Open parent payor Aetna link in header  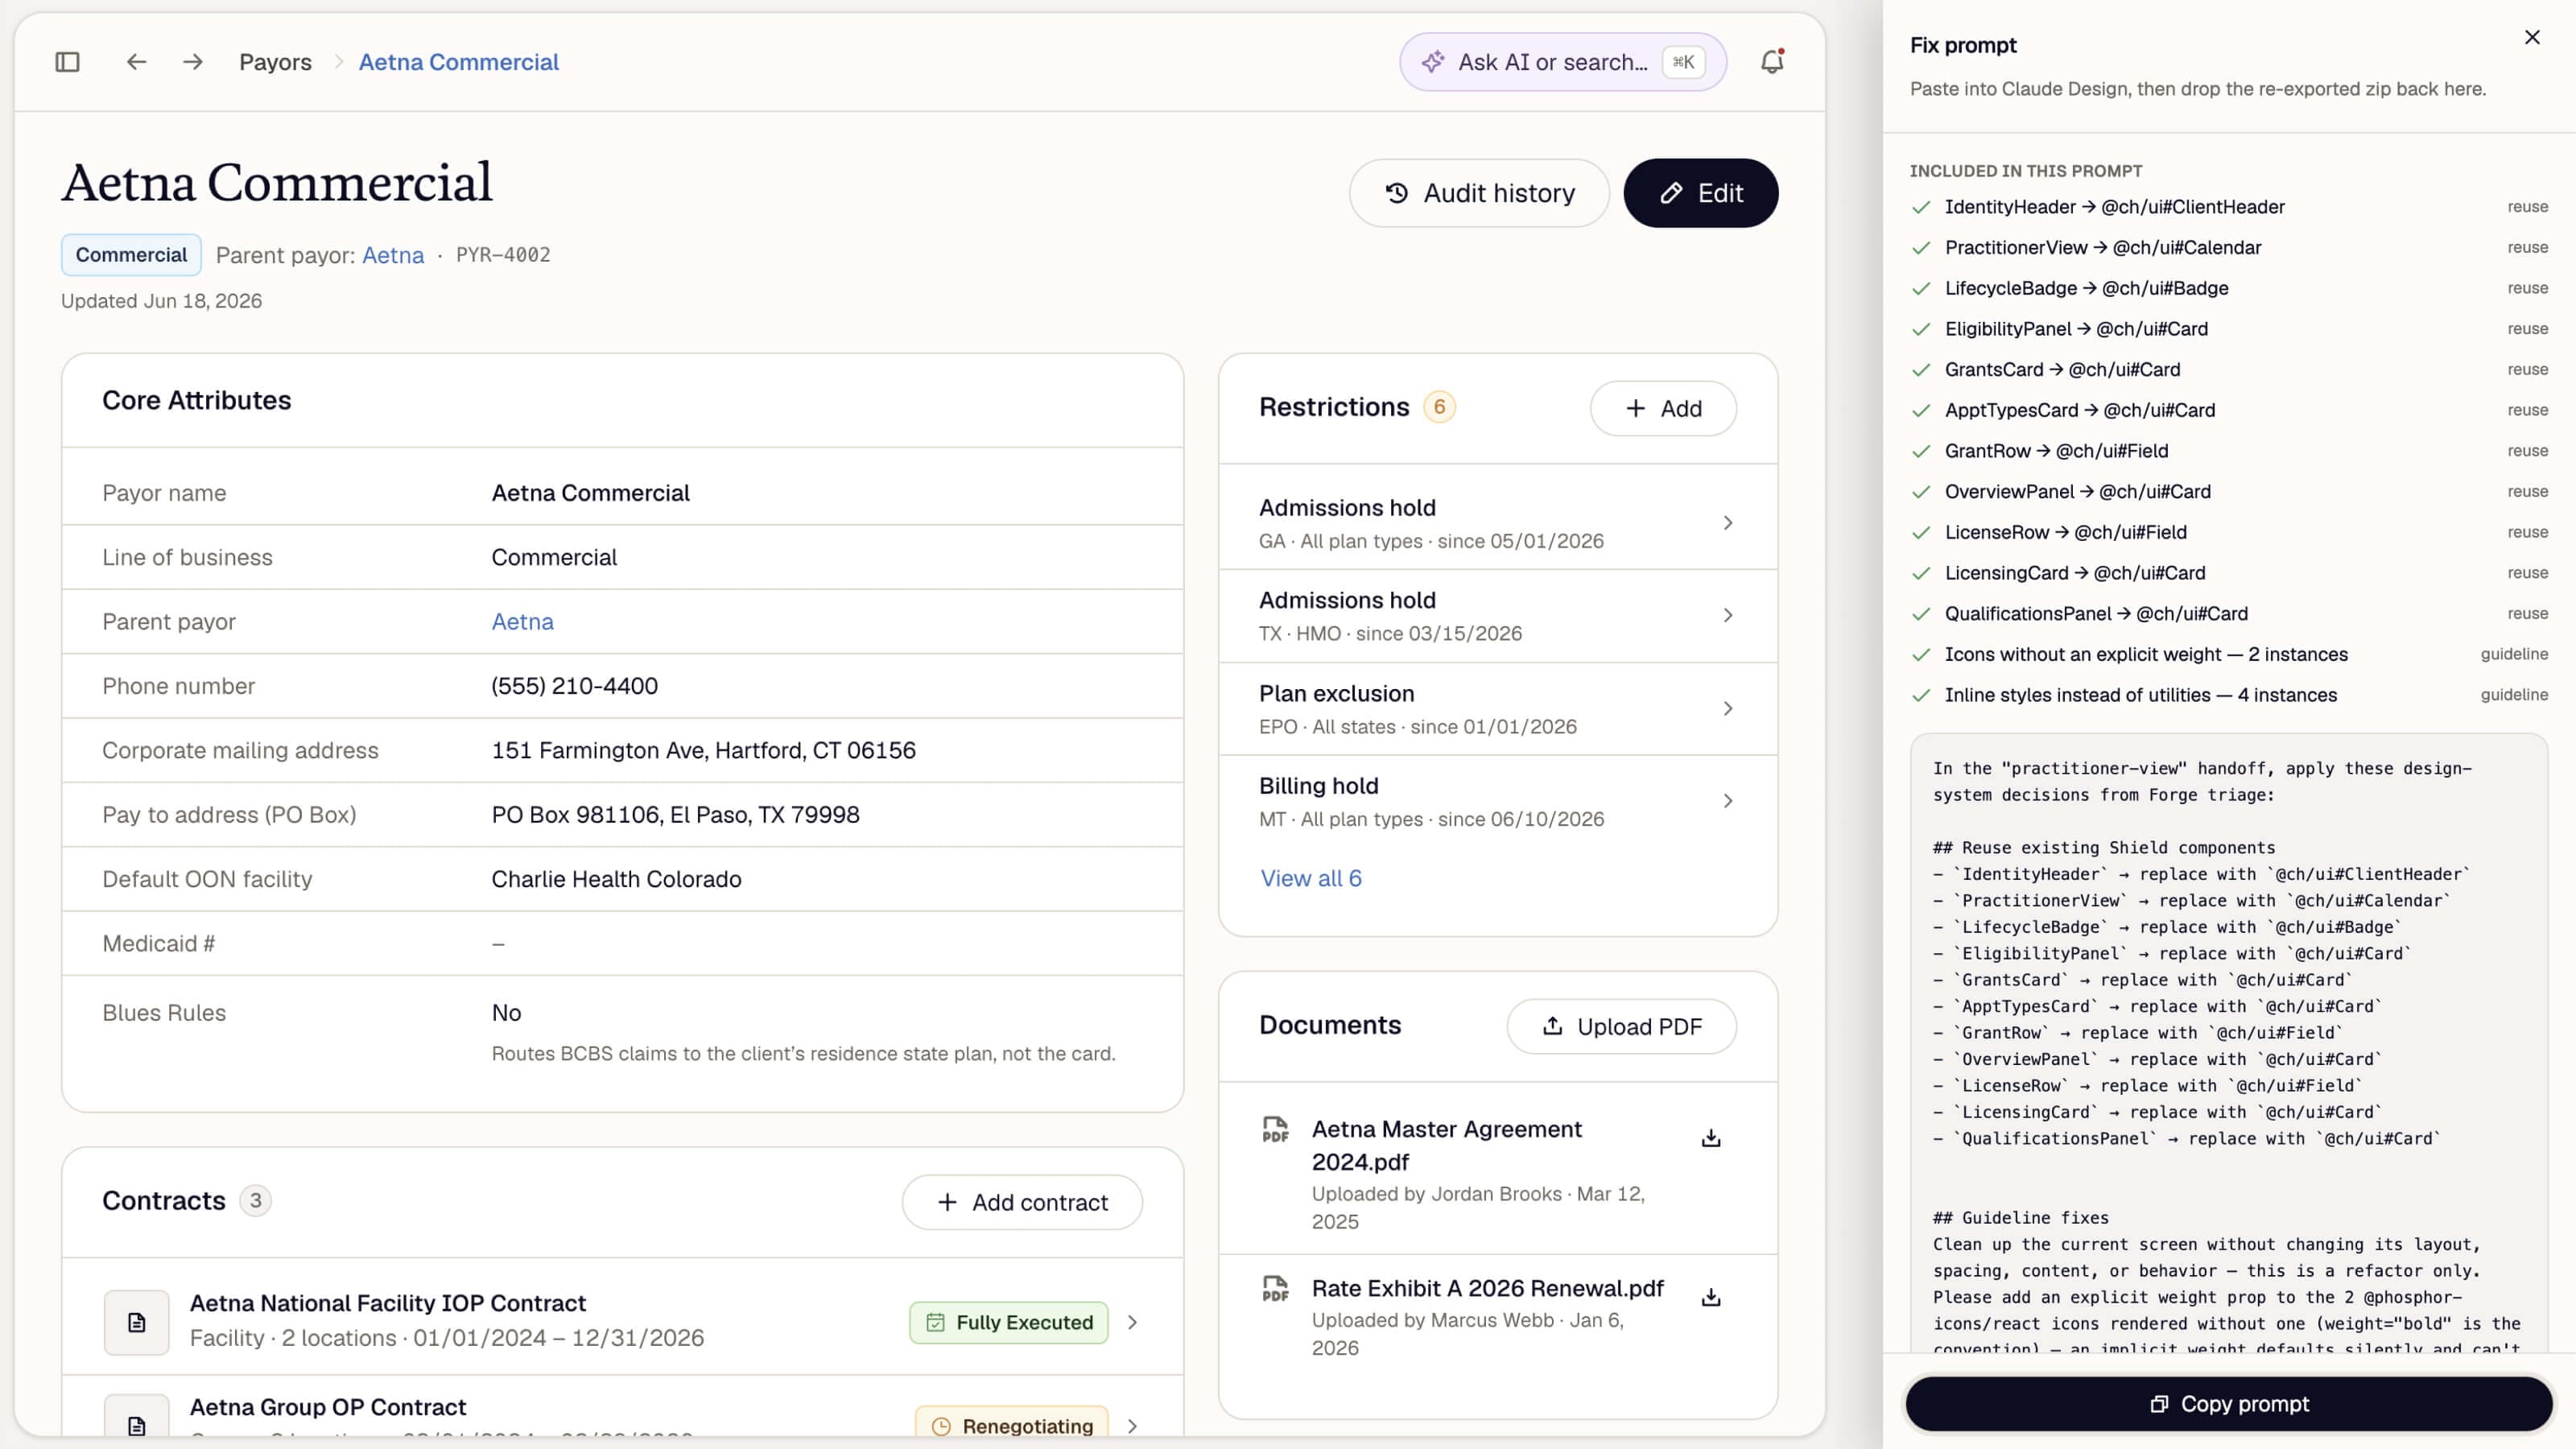coord(393,255)
